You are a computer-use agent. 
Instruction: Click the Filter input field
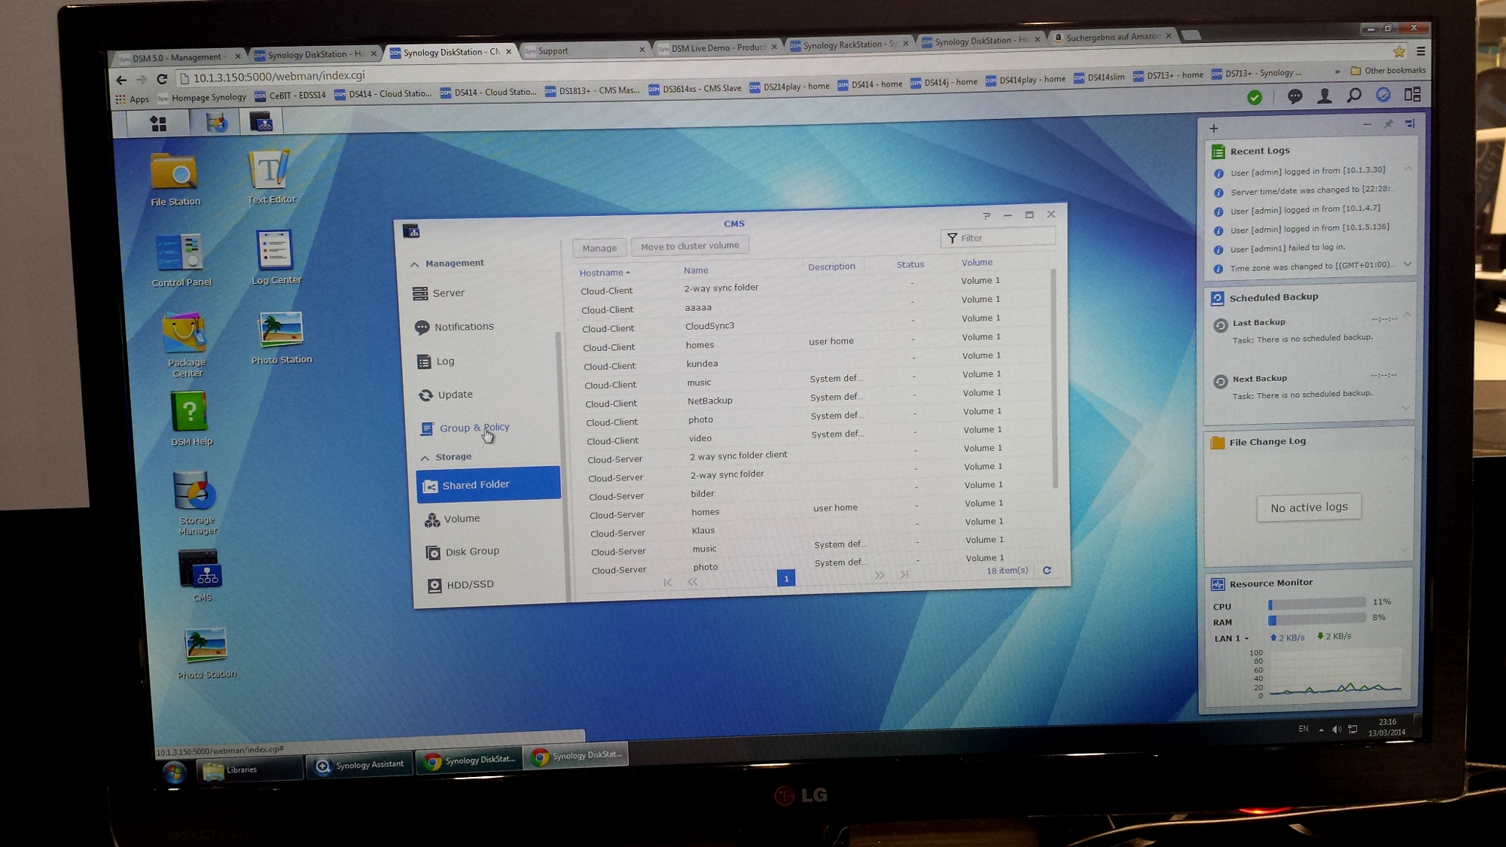[998, 238]
